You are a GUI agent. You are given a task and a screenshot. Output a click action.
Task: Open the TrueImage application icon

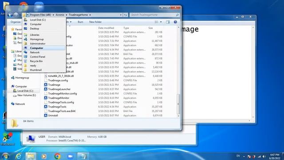(x=46, y=85)
